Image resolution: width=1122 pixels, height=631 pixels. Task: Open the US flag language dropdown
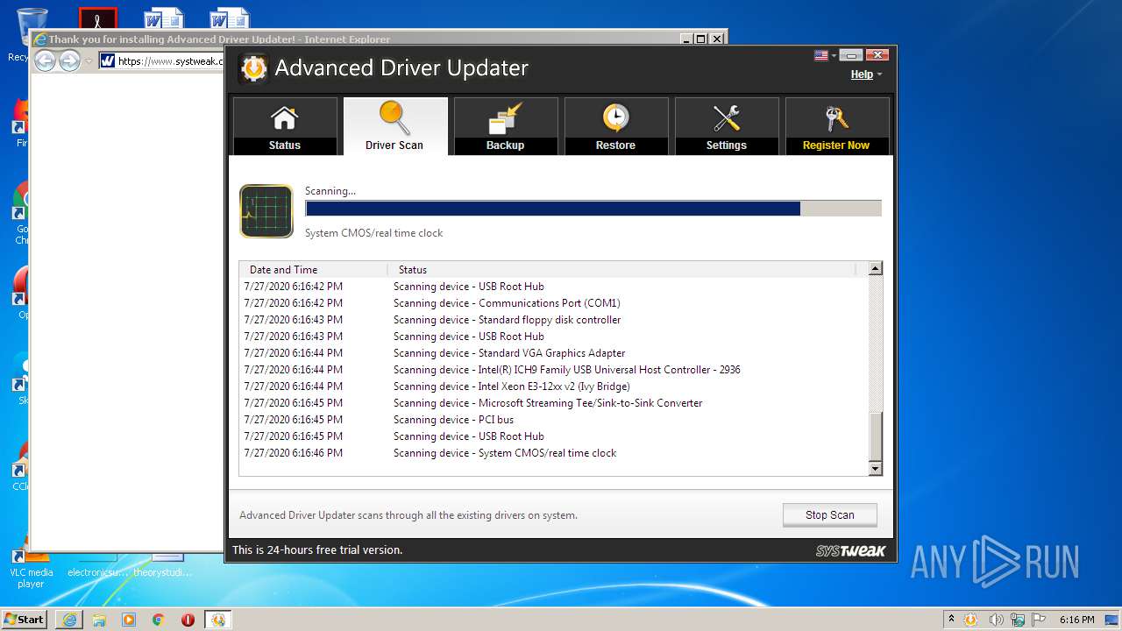[x=825, y=55]
